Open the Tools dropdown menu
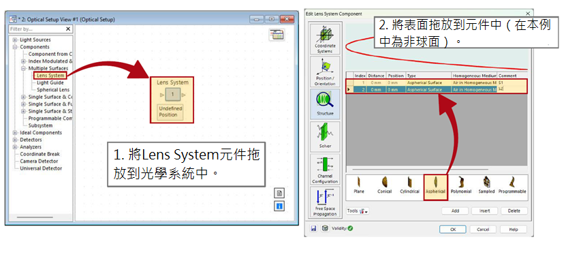 pos(358,211)
